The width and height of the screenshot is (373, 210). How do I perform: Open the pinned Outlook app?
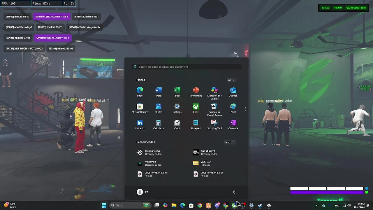pos(233,92)
